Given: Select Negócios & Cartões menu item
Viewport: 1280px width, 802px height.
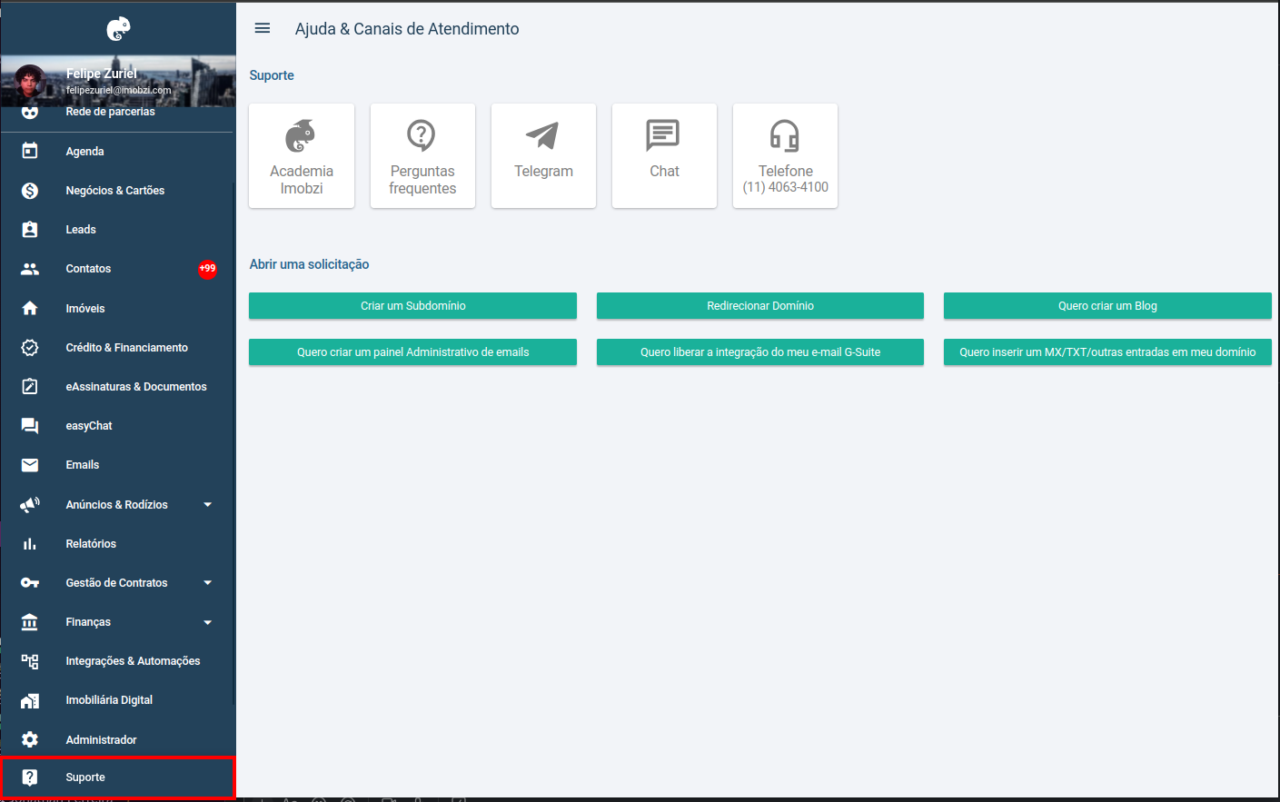Looking at the screenshot, I should coord(117,191).
